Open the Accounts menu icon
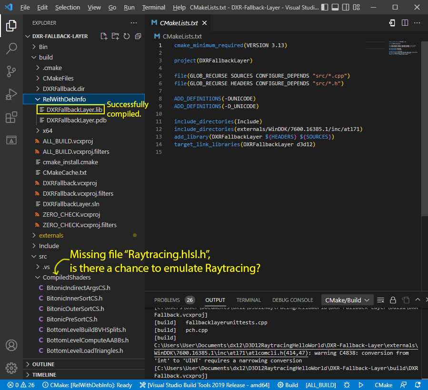 pyautogui.click(x=11, y=345)
